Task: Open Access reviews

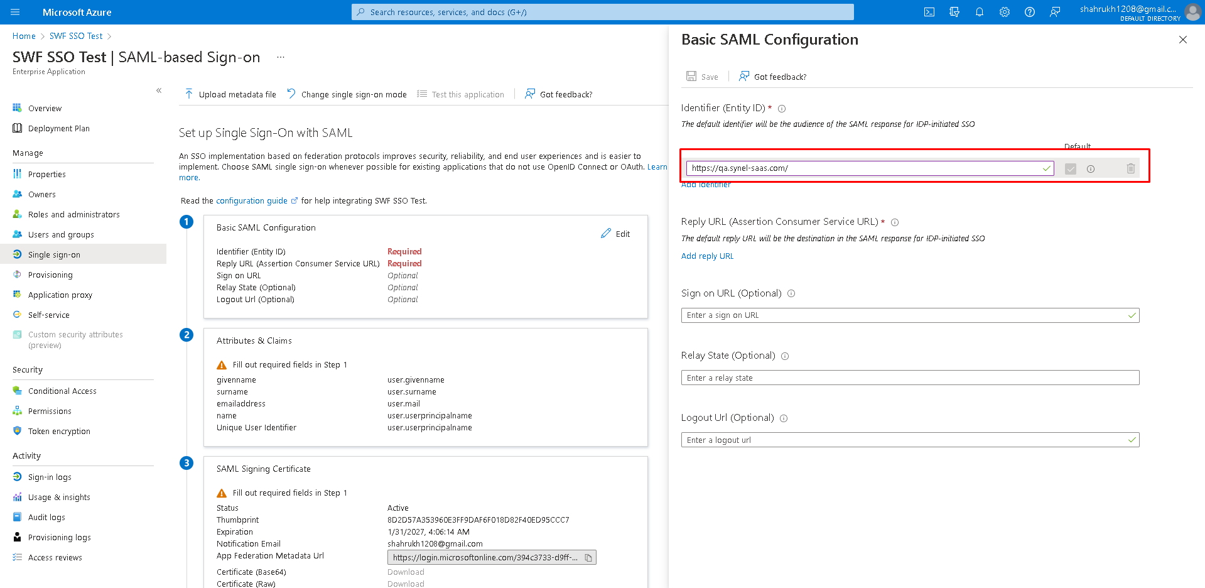Action: (55, 558)
